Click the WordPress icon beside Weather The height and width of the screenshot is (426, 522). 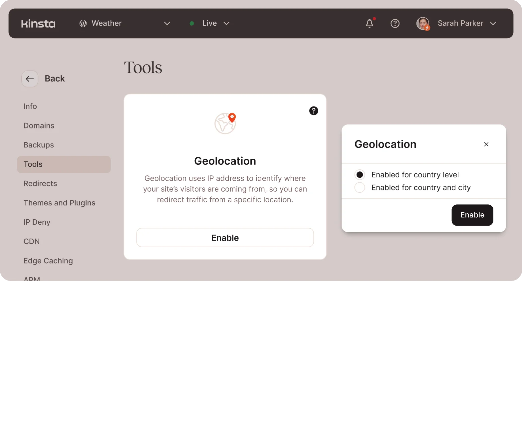coord(83,23)
